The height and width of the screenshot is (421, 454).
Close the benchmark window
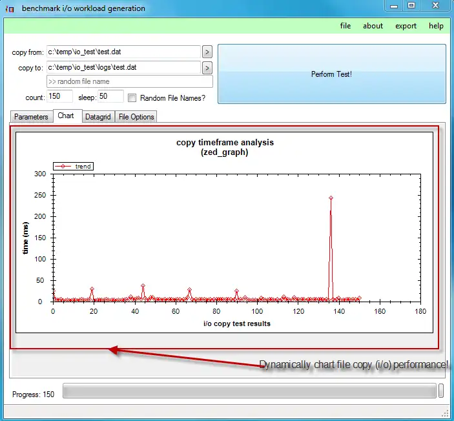[x=436, y=6]
